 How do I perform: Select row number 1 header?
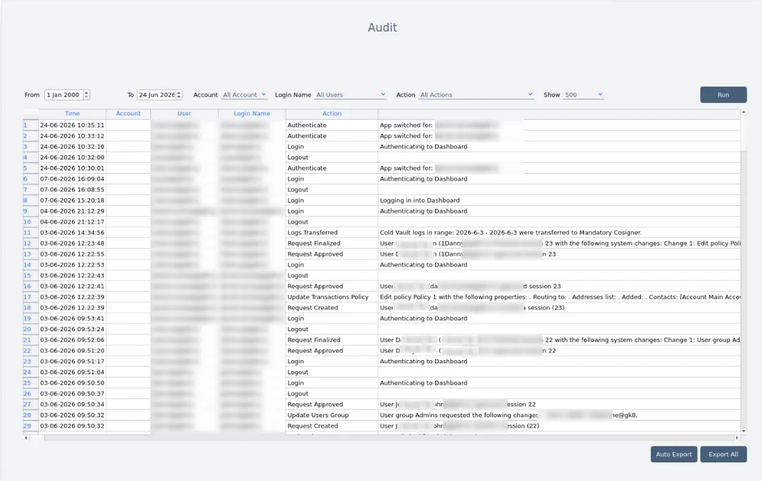click(x=31, y=125)
